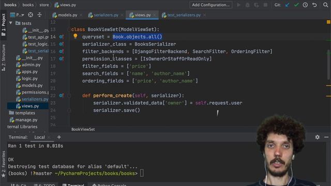The width and height of the screenshot is (331, 186).
Task: Open permissions.py in project tree
Action: click(33, 92)
